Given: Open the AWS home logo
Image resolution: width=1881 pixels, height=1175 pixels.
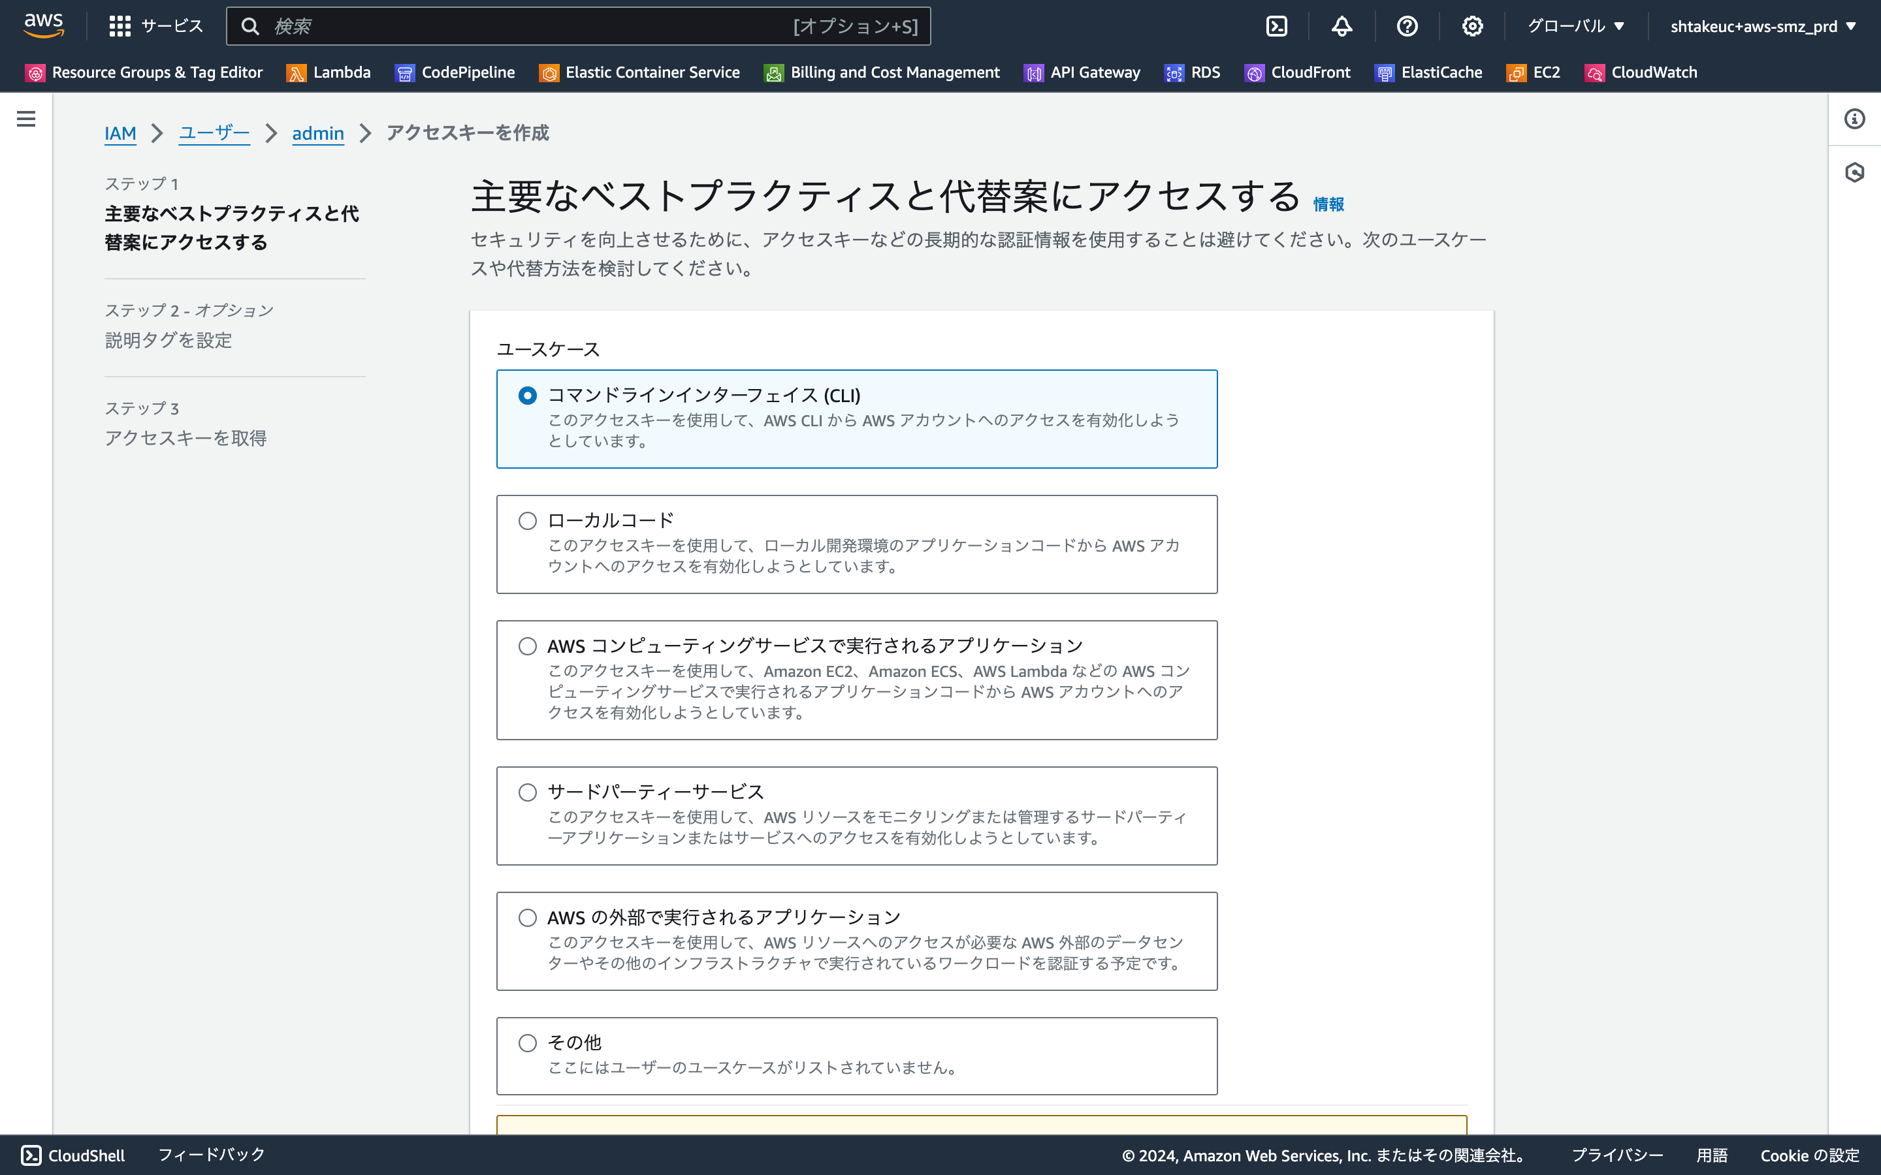Looking at the screenshot, I should 44,25.
